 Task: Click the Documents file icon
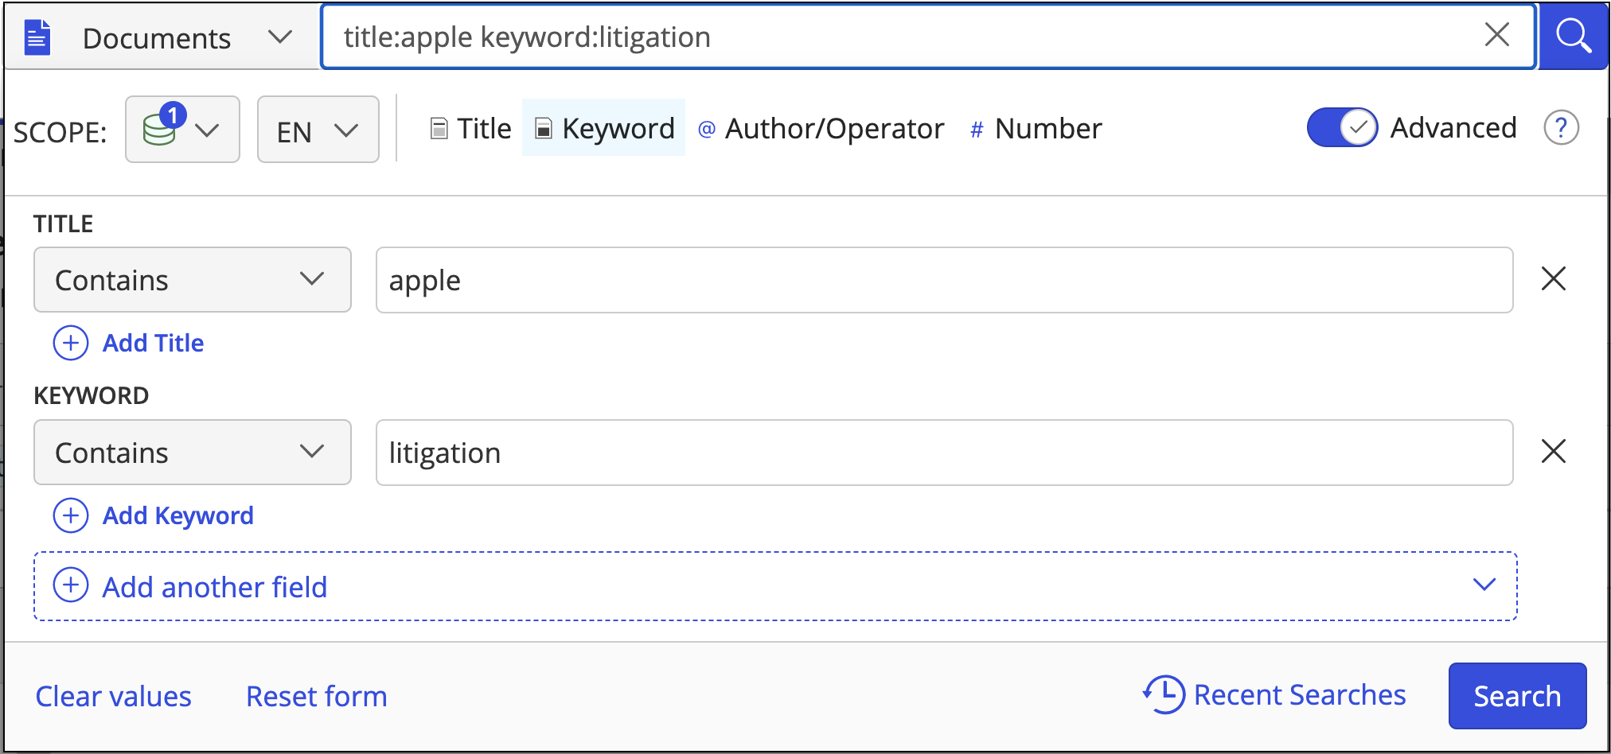point(37,37)
